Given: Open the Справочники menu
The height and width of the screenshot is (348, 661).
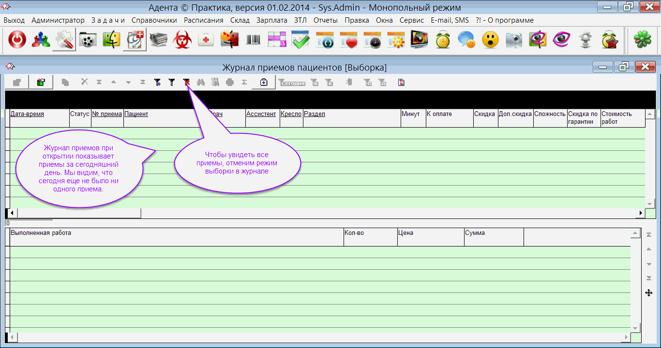Looking at the screenshot, I should click(x=154, y=20).
